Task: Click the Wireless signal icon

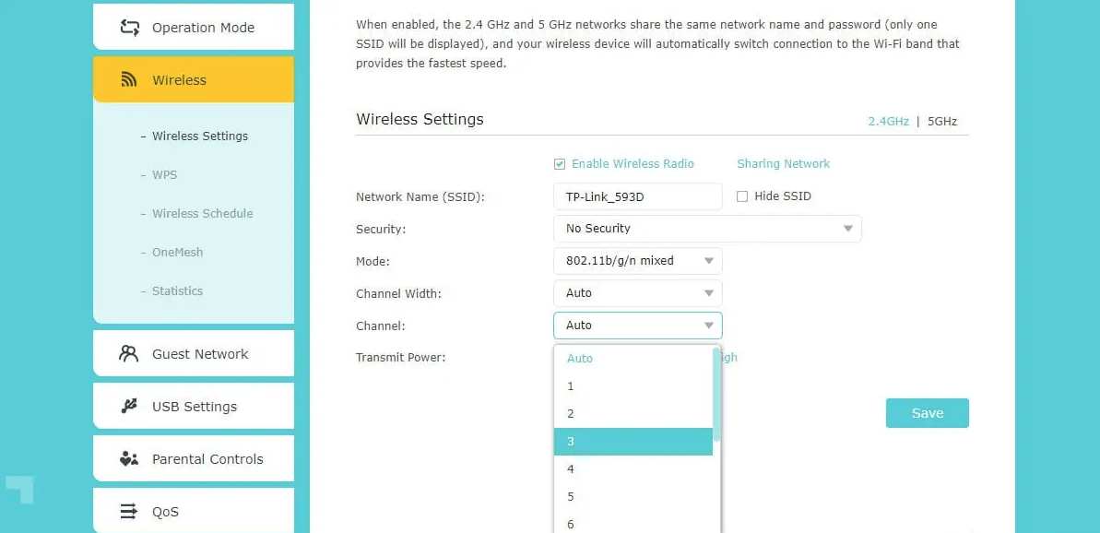Action: coord(130,80)
